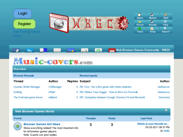
Task: View the Ajdija user profile
Action: (167, 131)
